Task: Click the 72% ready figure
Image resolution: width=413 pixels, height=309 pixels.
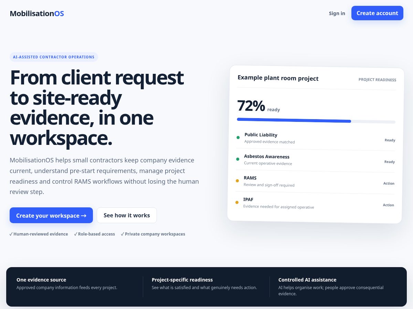Action: 258,106
